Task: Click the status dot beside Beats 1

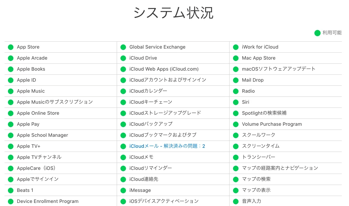Action: pyautogui.click(x=11, y=190)
